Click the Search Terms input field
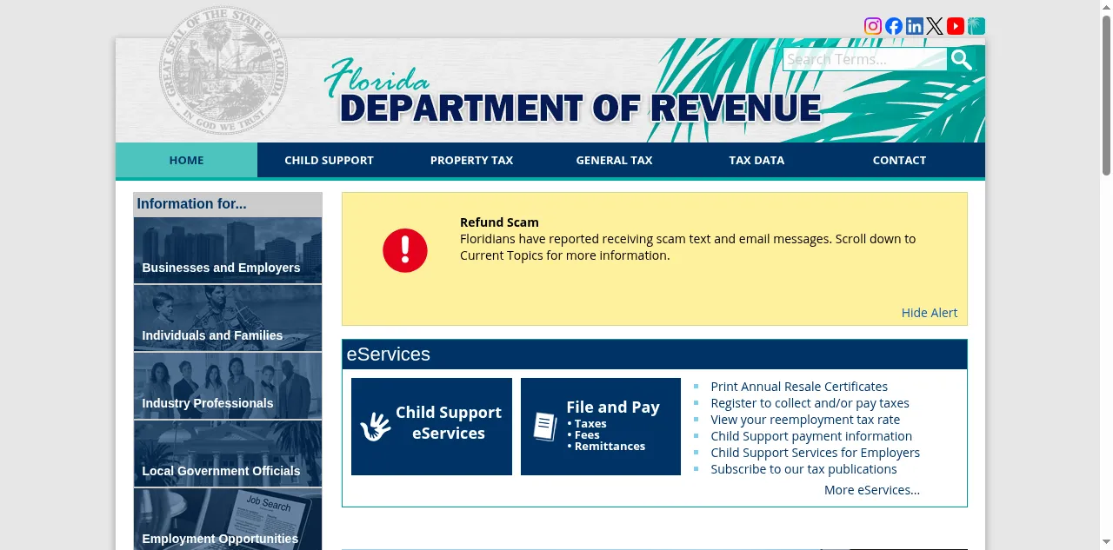 click(x=864, y=59)
